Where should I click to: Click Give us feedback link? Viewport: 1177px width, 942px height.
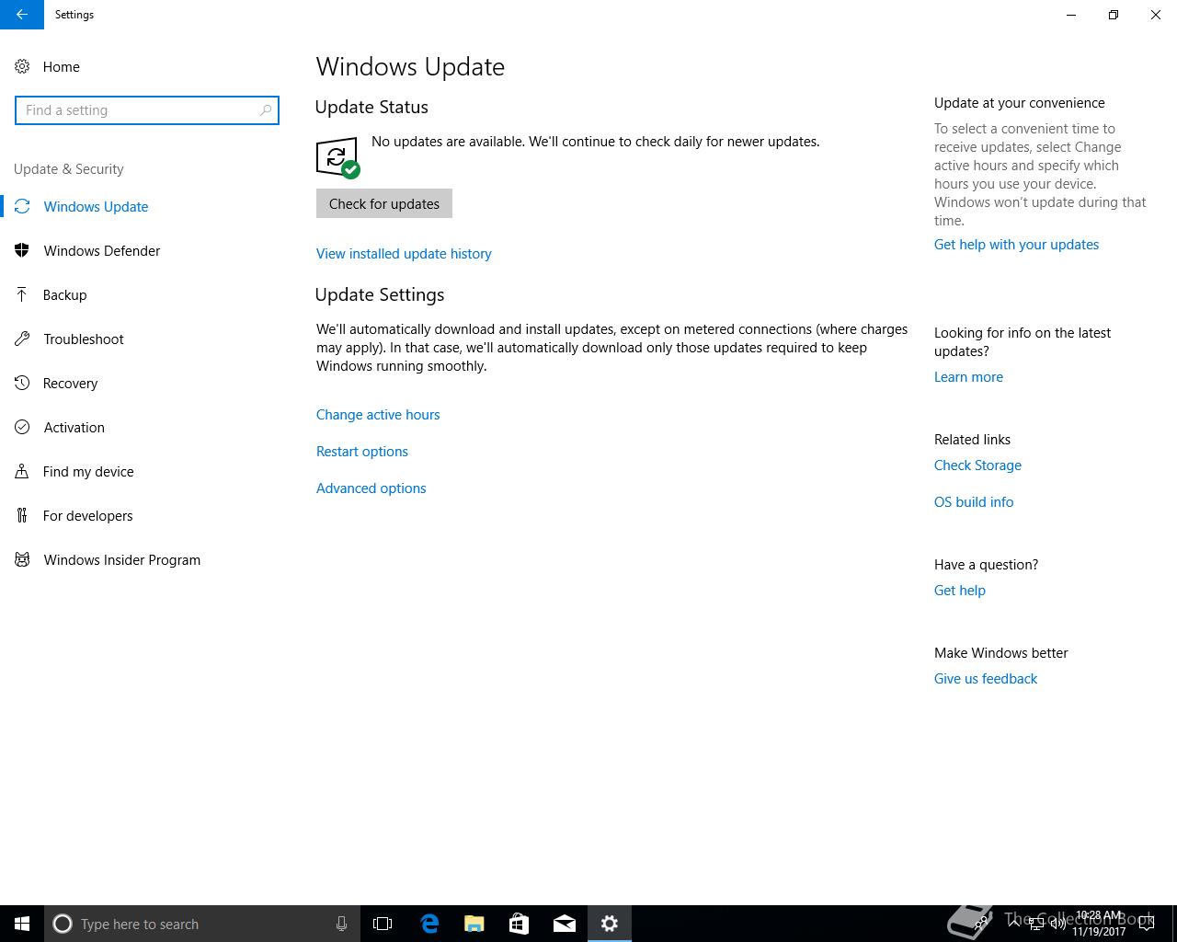point(986,678)
